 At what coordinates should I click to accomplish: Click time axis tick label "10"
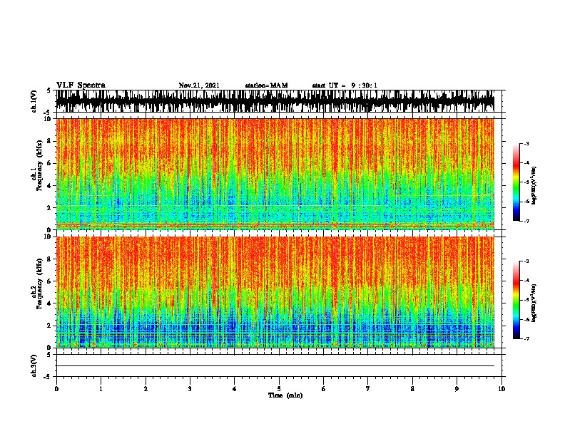coord(502,389)
